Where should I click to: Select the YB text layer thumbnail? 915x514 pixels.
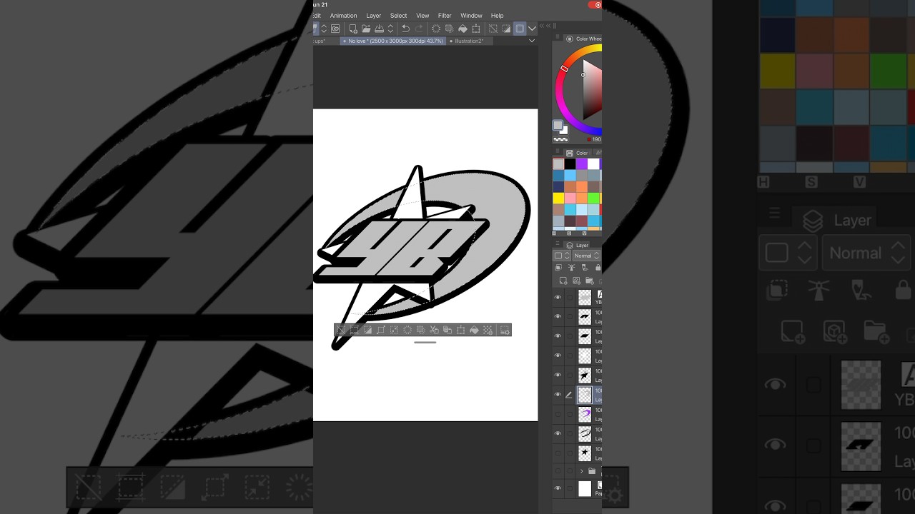tap(585, 297)
